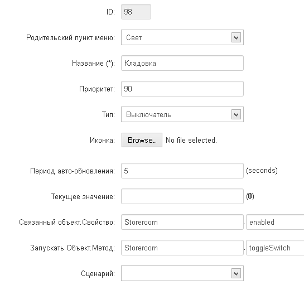This screenshot has width=304, height=285.
Task: Focus the Период авто-обновления field
Action: (182, 171)
